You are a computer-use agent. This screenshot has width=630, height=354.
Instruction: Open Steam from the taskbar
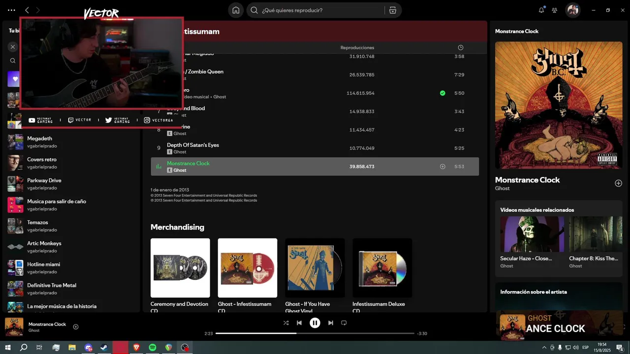point(104,348)
